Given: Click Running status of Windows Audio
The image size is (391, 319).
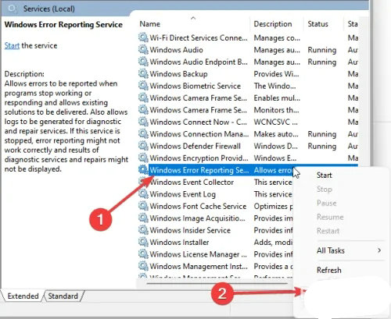Looking at the screenshot, I should [322, 50].
